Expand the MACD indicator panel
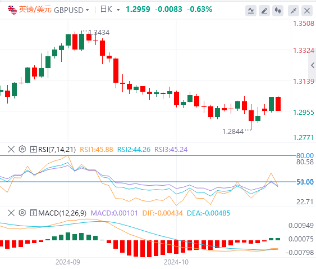The image size is (316, 269). pyautogui.click(x=33, y=213)
